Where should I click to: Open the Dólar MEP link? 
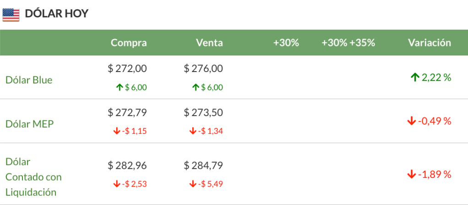click(29, 124)
